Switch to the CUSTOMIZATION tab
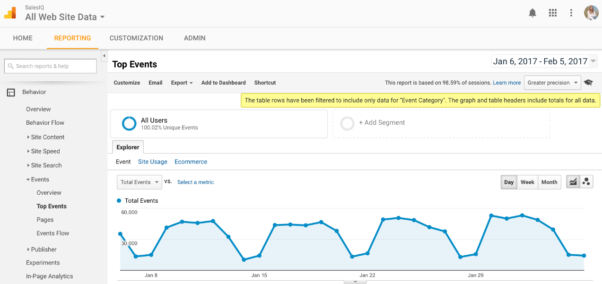This screenshot has height=284, width=602. (x=136, y=38)
